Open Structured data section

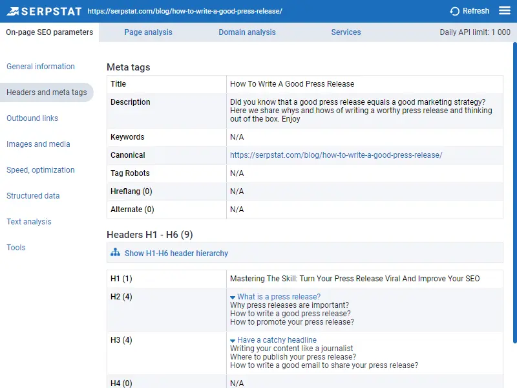33,196
